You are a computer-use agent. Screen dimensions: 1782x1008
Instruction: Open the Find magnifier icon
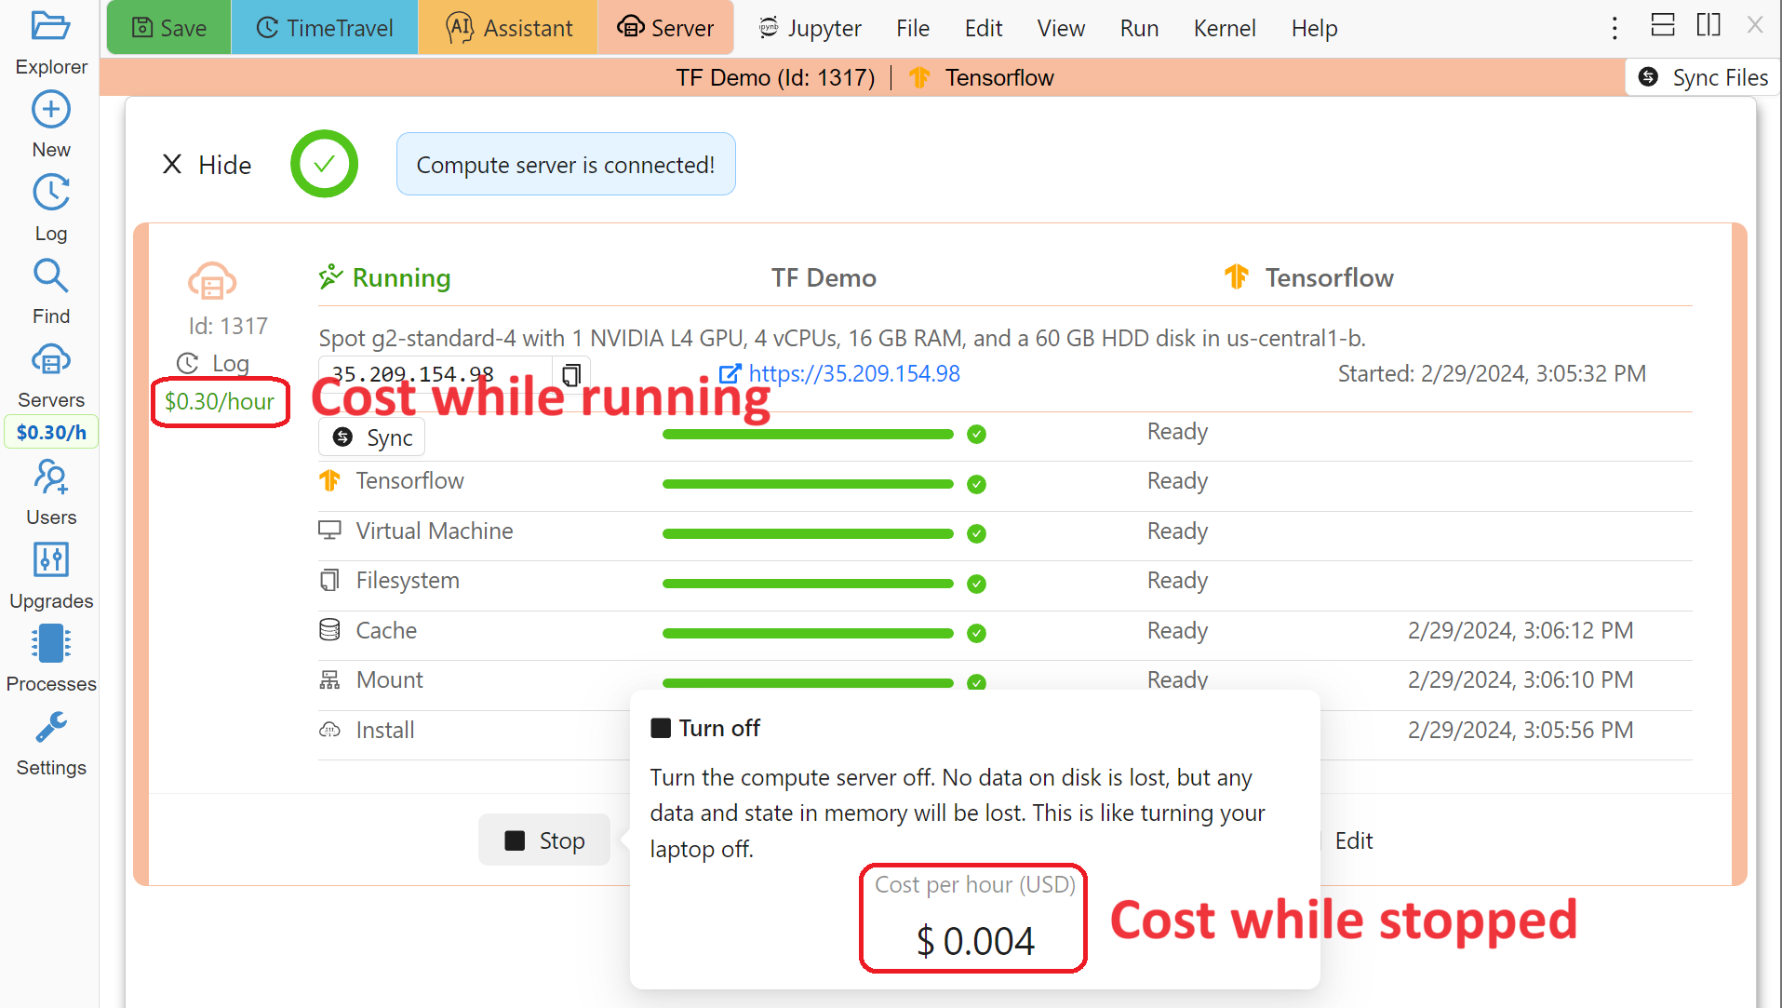click(50, 276)
